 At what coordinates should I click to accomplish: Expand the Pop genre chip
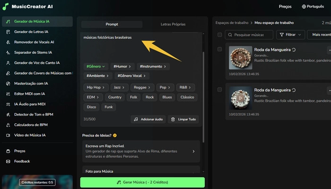pos(165,87)
